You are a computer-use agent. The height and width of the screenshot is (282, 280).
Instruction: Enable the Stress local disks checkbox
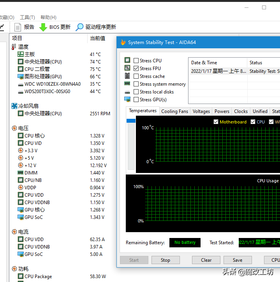point(136,92)
